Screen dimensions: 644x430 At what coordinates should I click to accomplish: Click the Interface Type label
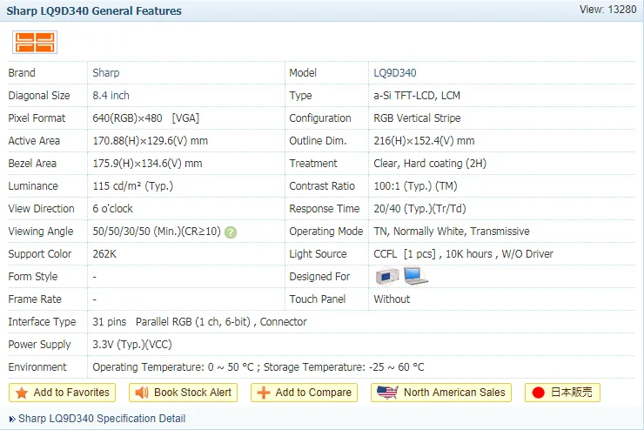pos(42,321)
